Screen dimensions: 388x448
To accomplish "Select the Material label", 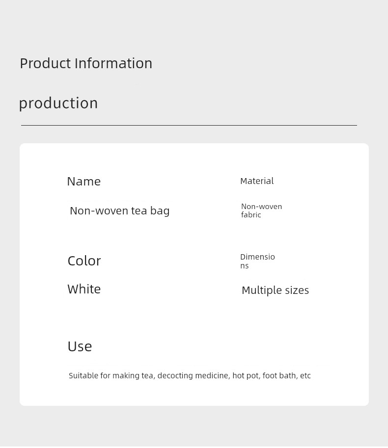I will click(x=257, y=181).
